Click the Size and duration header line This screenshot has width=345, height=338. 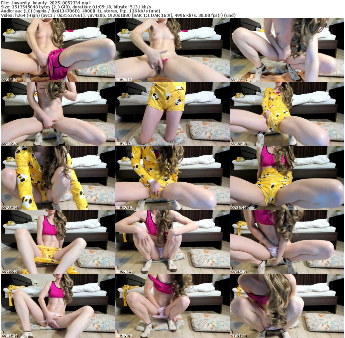(x=76, y=7)
